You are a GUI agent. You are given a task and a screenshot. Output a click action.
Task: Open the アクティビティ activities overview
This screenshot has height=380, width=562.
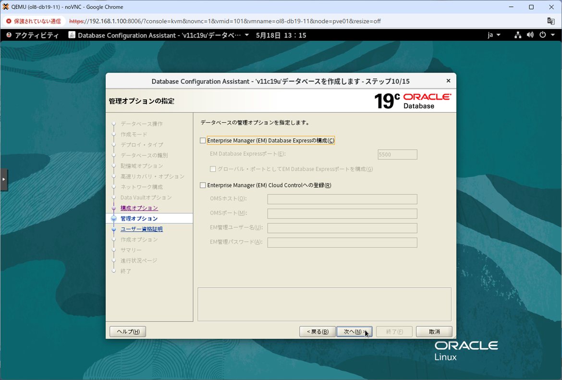(x=37, y=35)
